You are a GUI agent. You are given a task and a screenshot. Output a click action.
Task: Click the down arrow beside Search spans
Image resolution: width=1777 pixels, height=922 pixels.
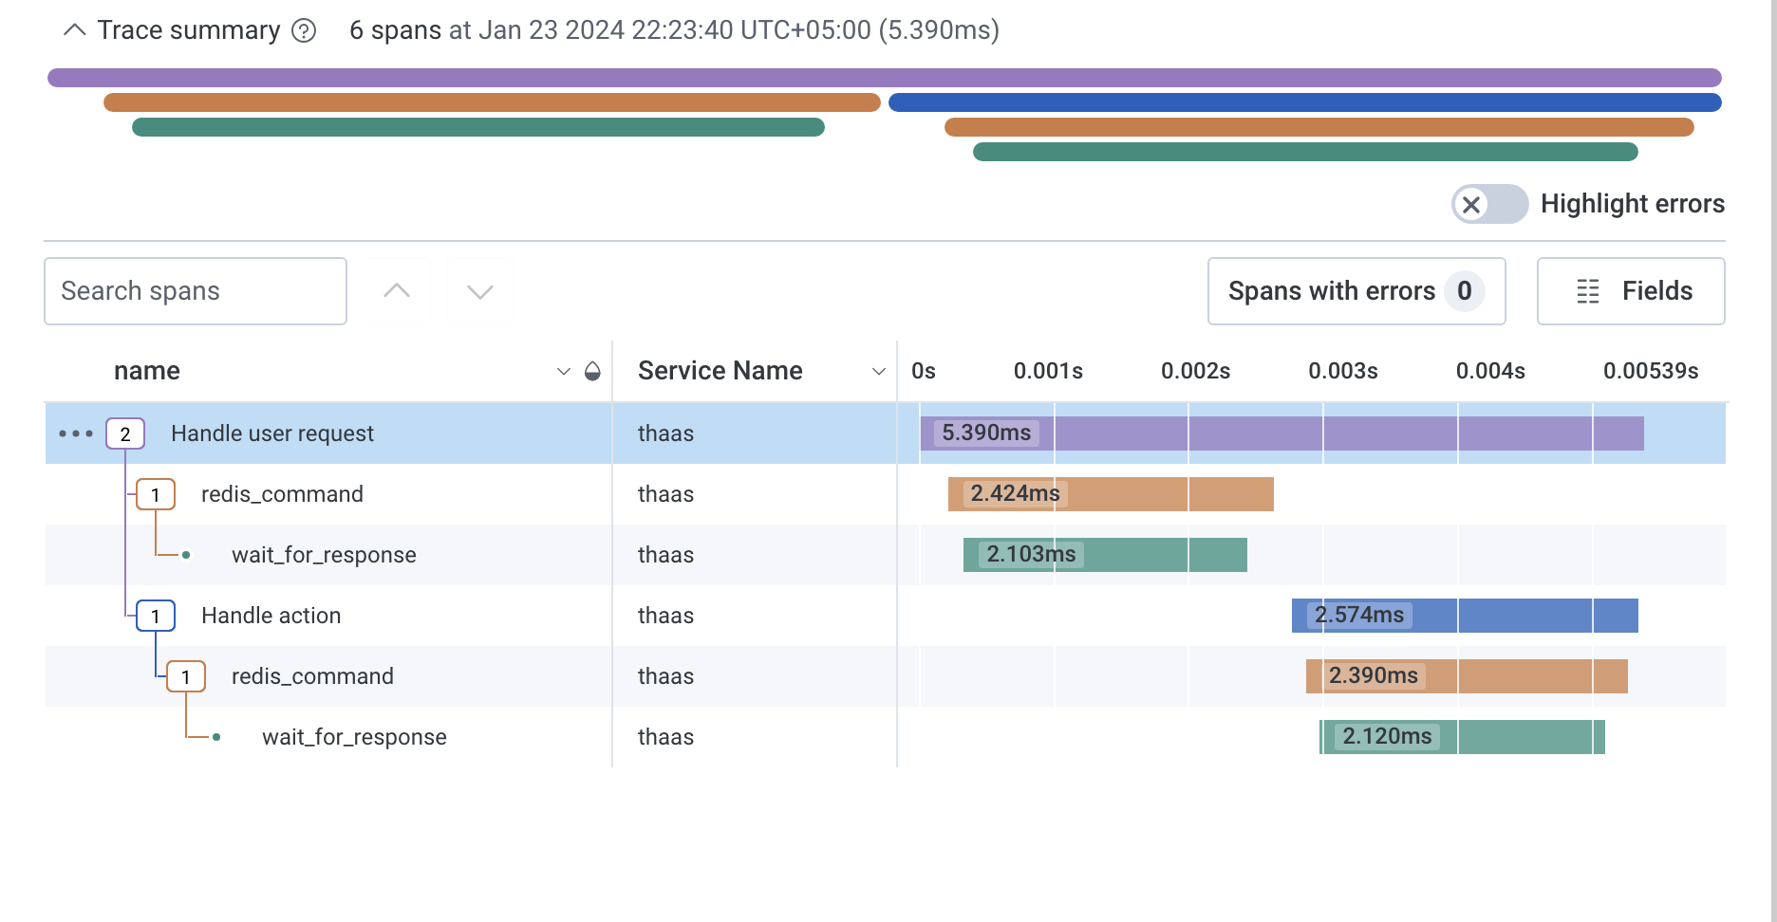[x=479, y=291]
